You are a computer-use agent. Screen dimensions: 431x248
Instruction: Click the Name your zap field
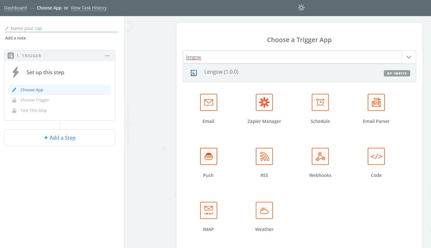pos(61,28)
